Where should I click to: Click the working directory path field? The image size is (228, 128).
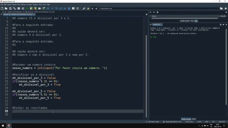pos(159,9)
